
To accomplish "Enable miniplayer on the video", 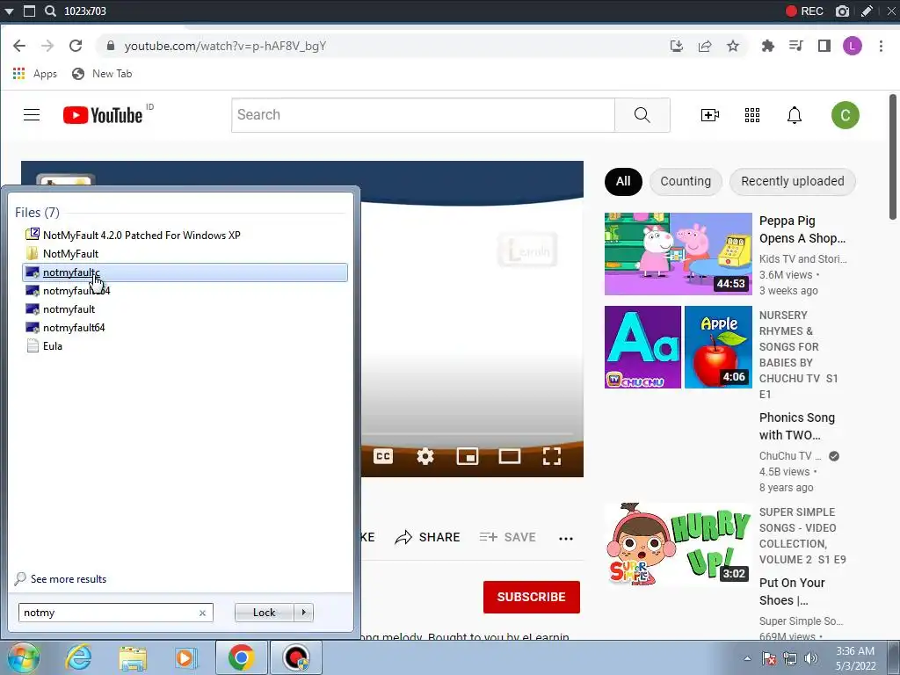I will 468,456.
